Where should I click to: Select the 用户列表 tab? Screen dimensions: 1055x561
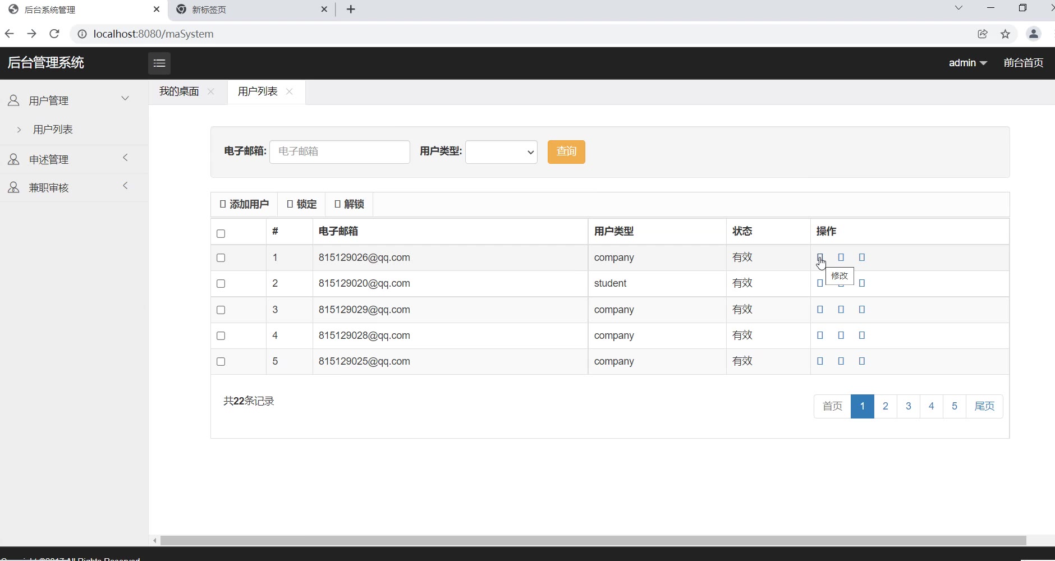(x=258, y=91)
